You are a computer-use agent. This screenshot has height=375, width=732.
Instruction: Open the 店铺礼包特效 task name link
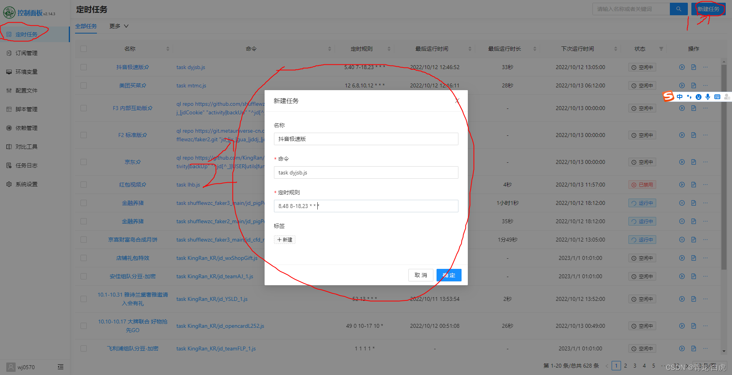click(x=133, y=258)
